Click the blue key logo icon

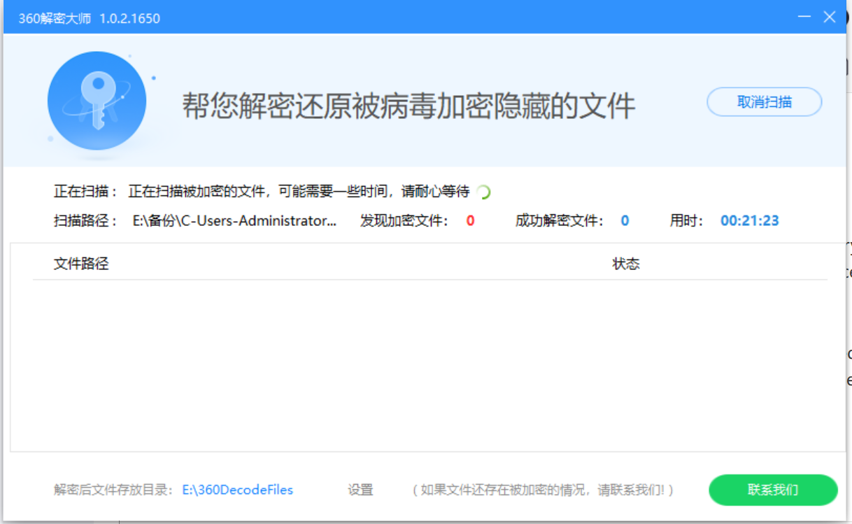coord(97,101)
